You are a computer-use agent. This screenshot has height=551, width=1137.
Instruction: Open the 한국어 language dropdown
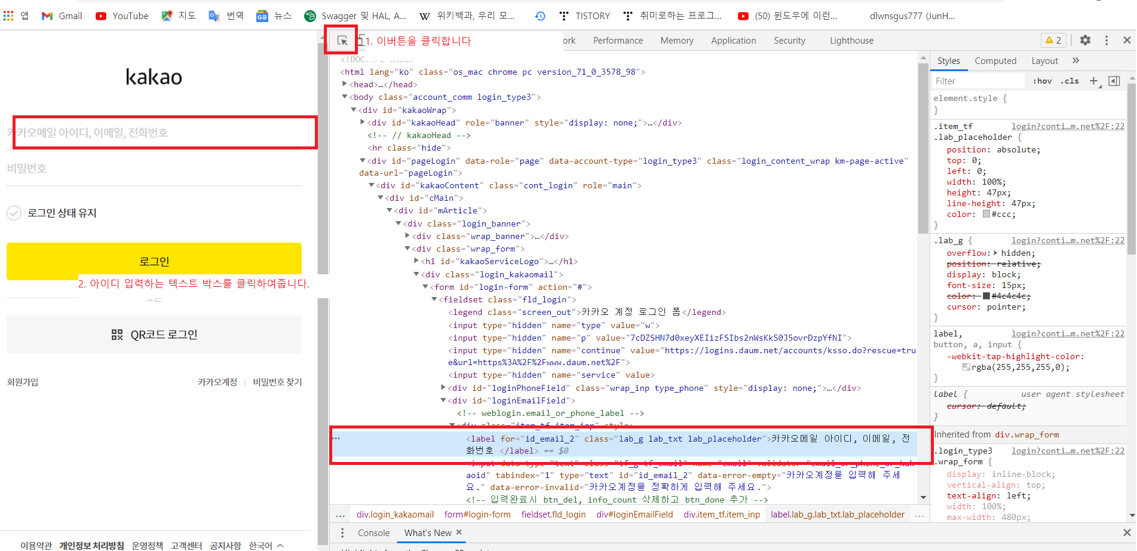click(266, 545)
